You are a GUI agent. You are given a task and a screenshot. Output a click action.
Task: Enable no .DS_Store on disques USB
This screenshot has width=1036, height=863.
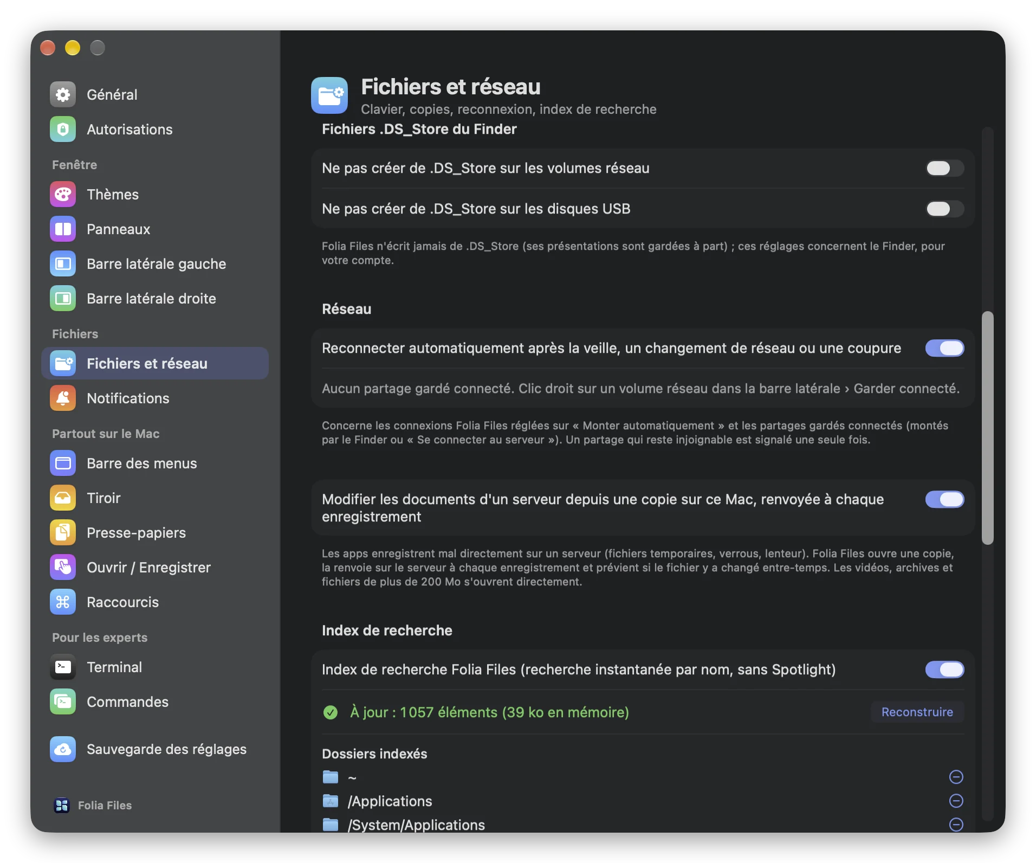[944, 209]
